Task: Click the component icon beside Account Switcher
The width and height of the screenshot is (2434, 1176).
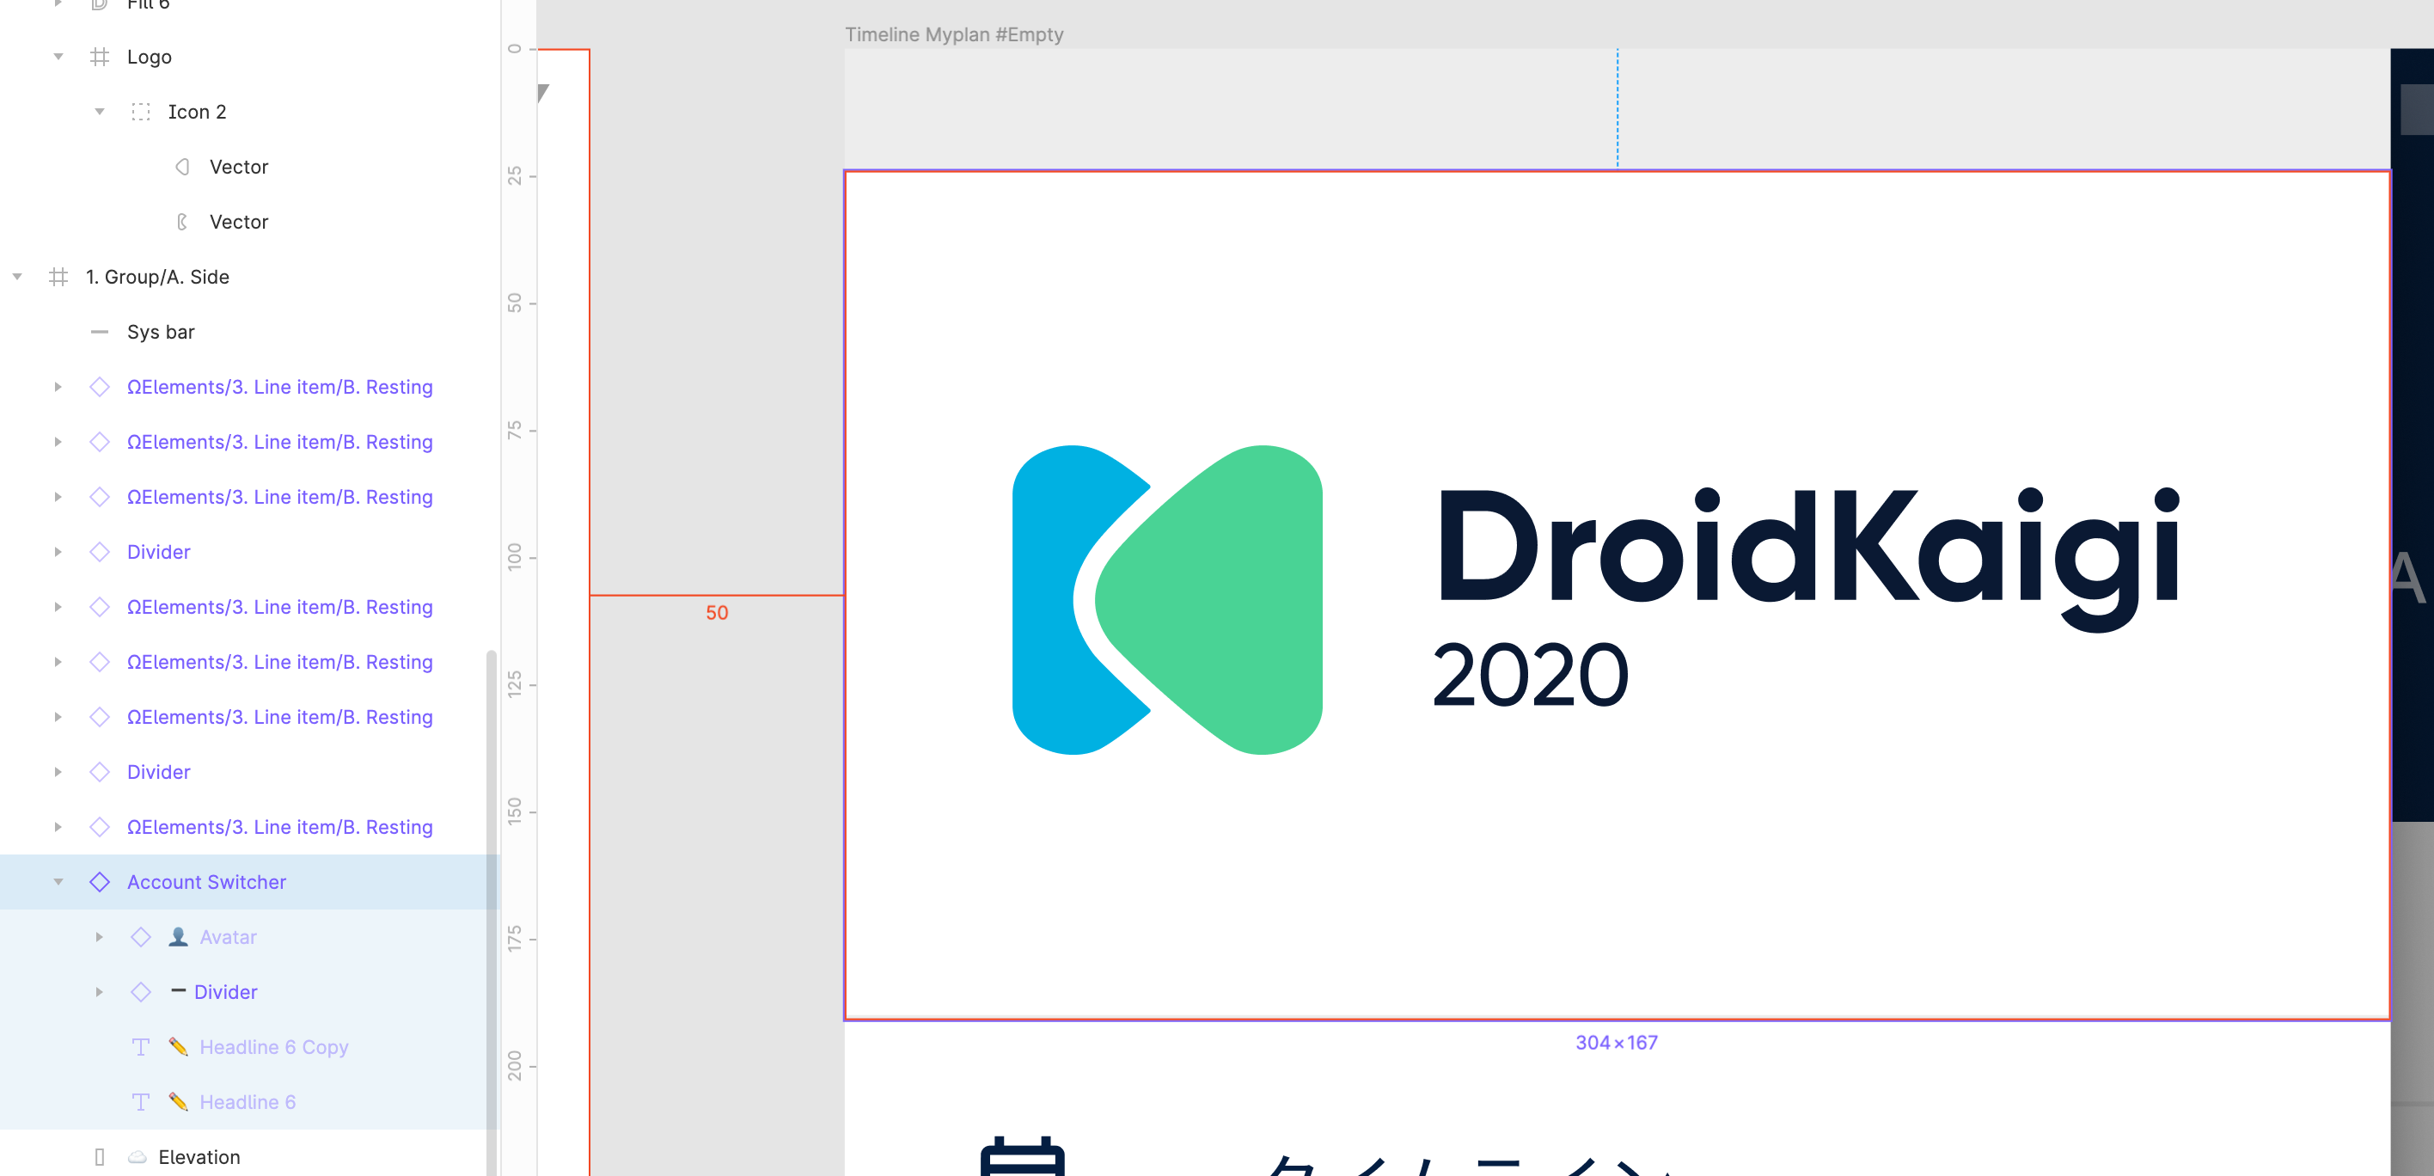Action: [x=99, y=882]
